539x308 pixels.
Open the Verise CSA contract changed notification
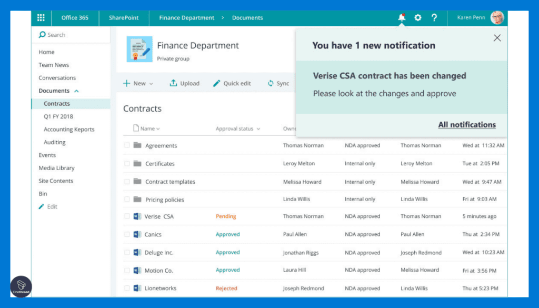point(402,87)
